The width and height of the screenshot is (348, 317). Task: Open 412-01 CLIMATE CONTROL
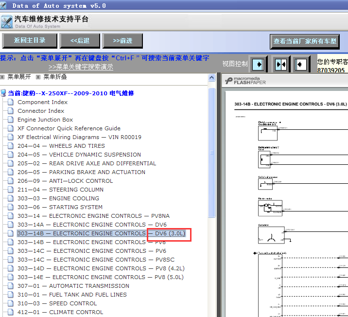click(60, 312)
